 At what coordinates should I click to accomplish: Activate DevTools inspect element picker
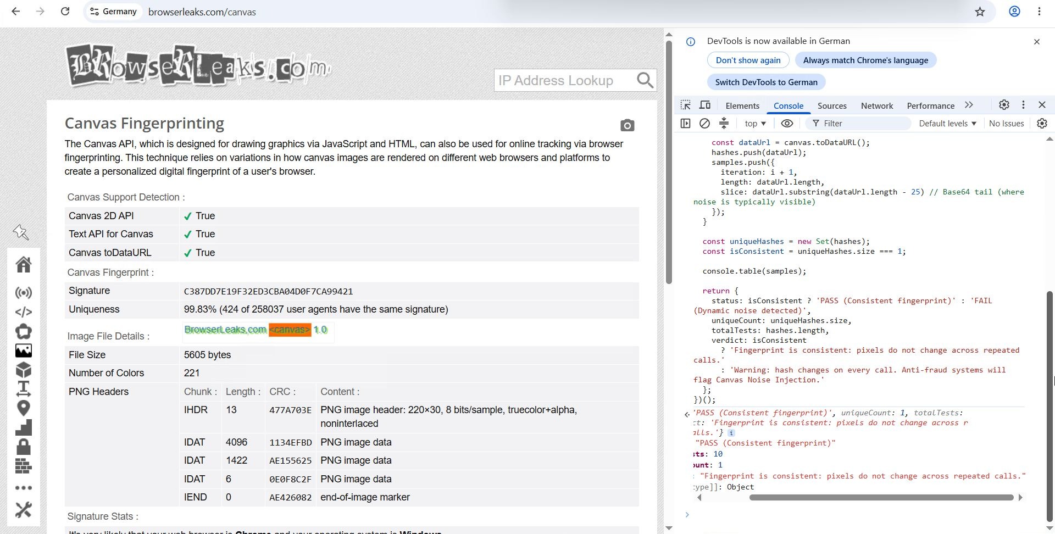685,105
